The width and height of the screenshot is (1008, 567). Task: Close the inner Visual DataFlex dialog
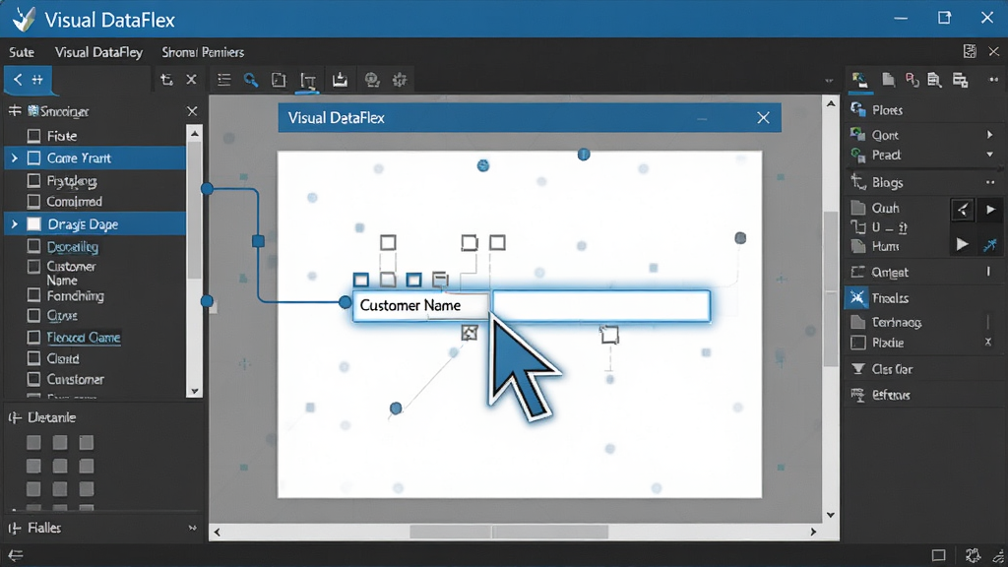click(763, 118)
